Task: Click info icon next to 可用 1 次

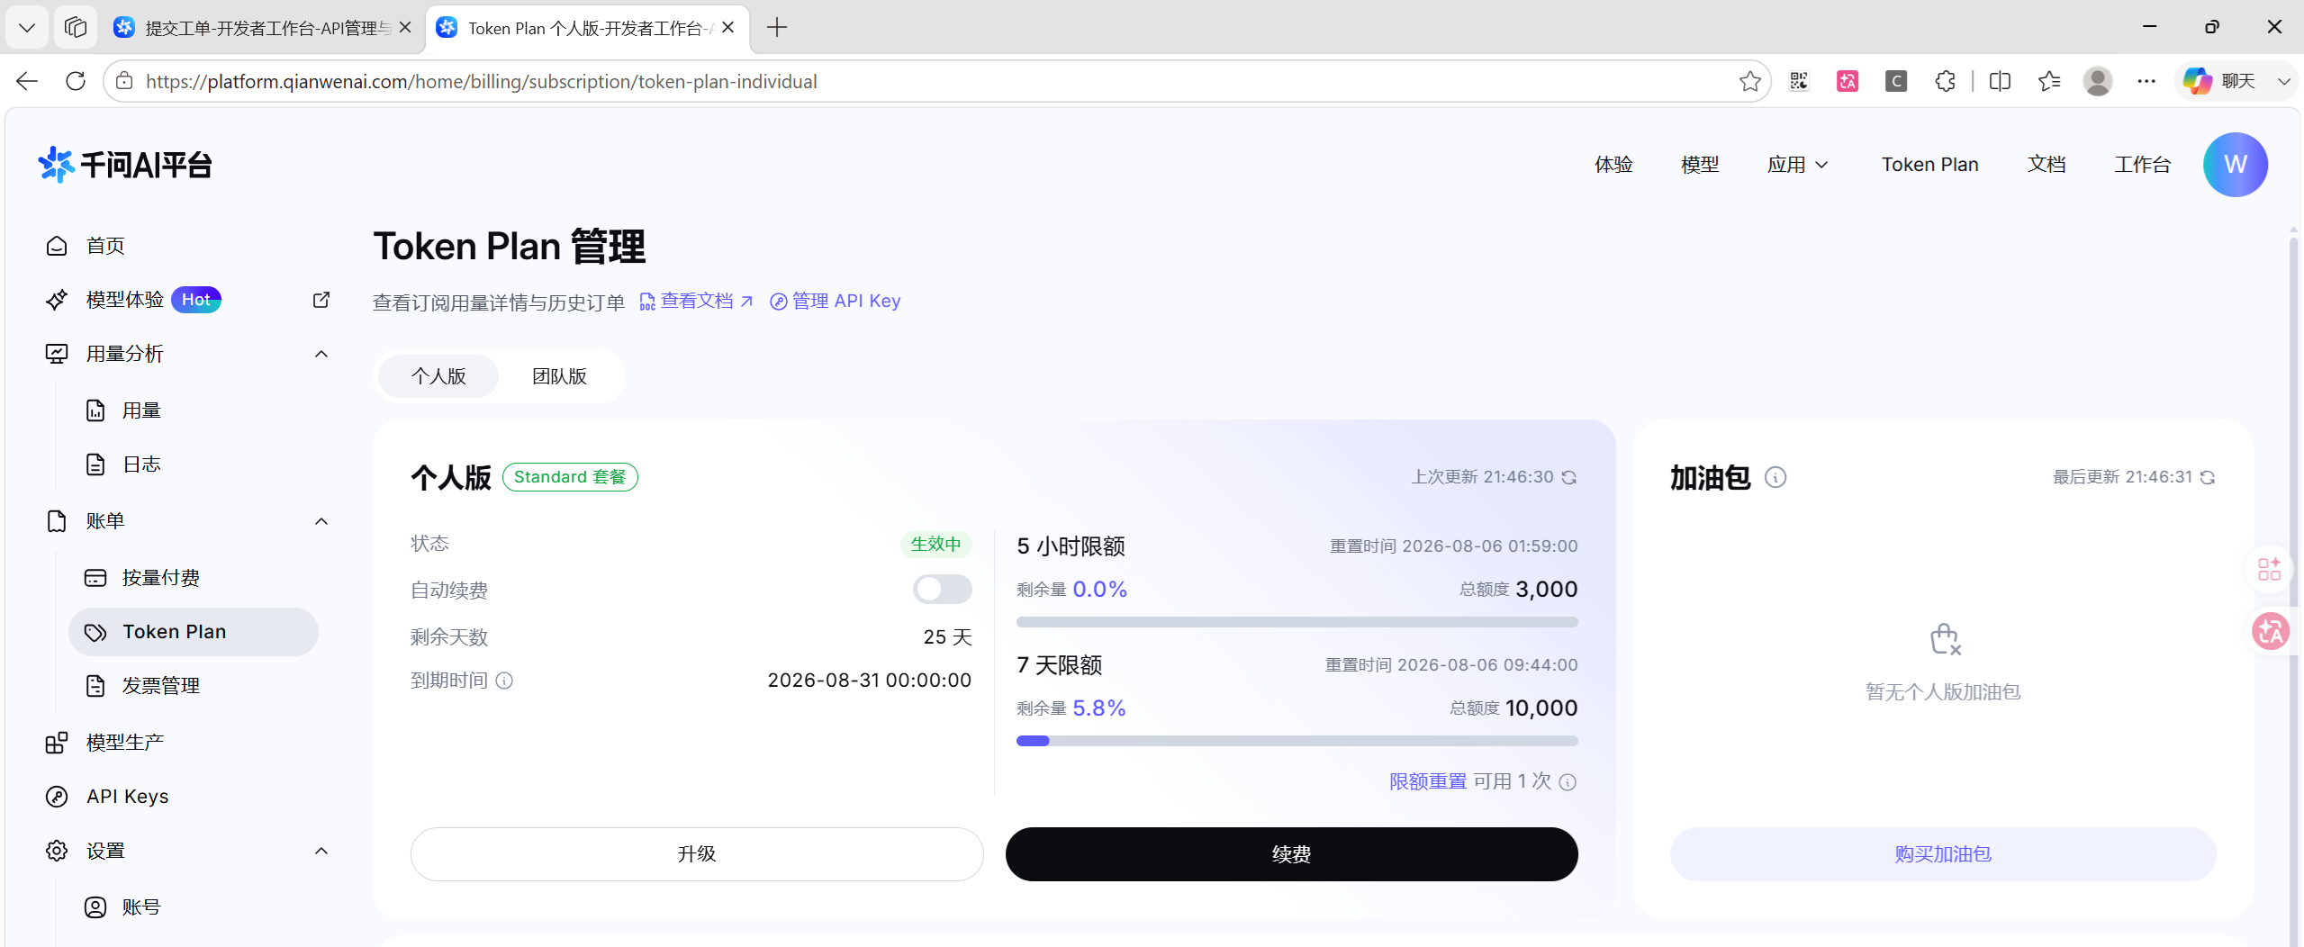Action: click(x=1568, y=782)
